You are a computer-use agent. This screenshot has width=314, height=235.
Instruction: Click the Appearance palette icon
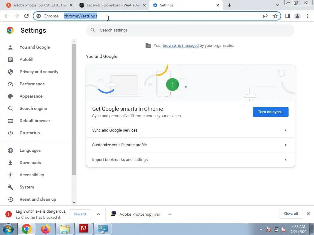click(10, 96)
